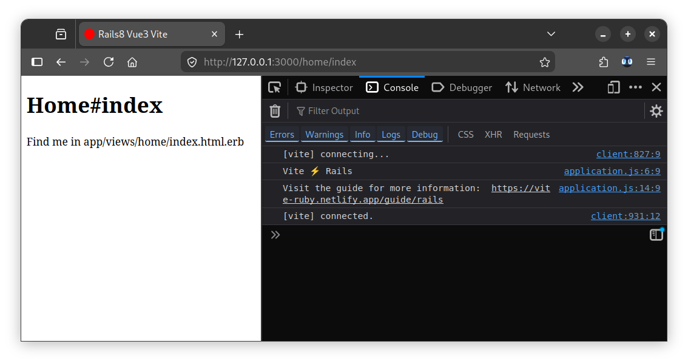Open the toolbar extension with eyes icon

click(627, 62)
